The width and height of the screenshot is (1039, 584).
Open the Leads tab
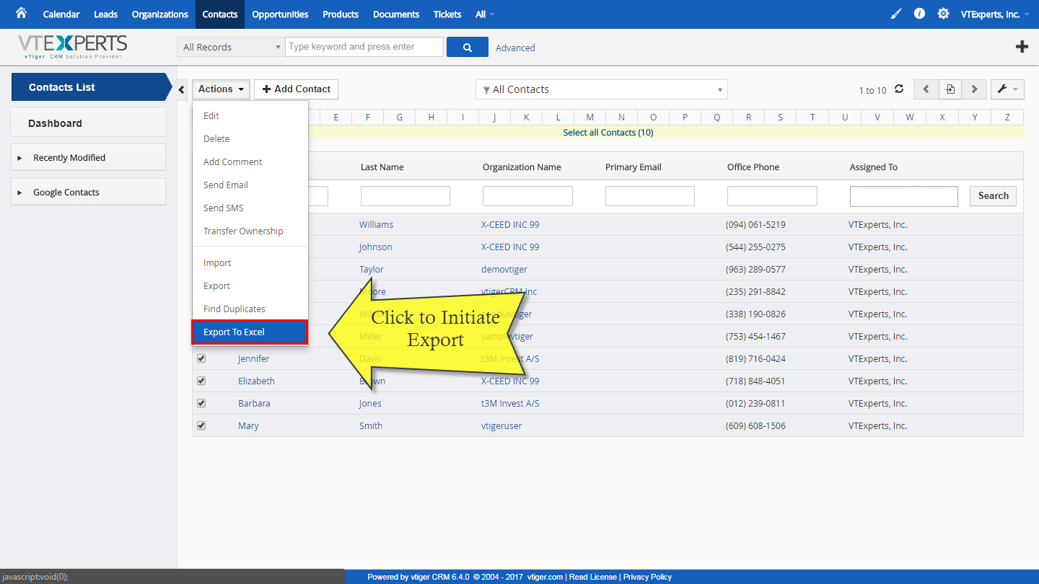pos(105,14)
